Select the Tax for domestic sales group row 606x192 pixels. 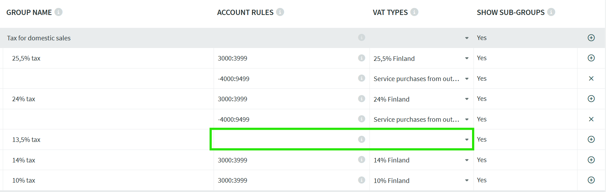(x=39, y=38)
